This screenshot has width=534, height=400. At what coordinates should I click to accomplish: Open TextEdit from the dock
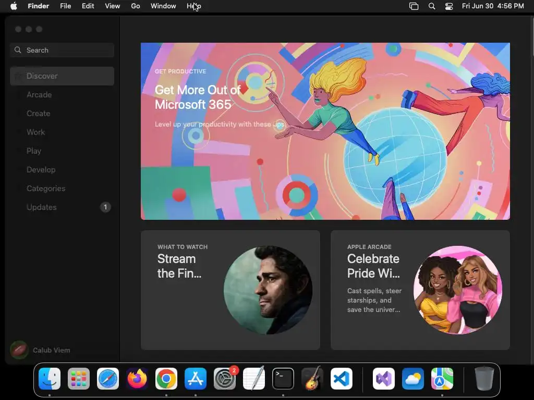254,379
